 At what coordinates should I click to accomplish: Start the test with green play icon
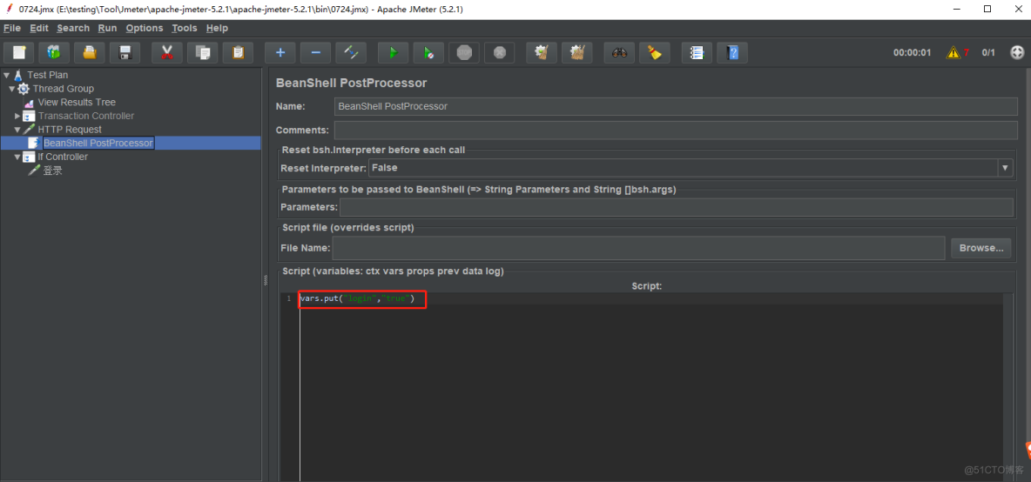pos(394,52)
